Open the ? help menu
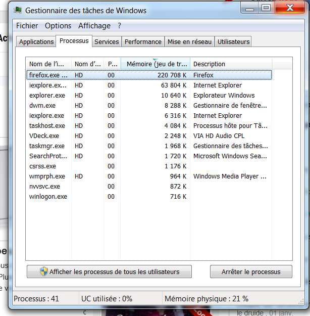Screen dimensions: 310x316 click(x=119, y=26)
